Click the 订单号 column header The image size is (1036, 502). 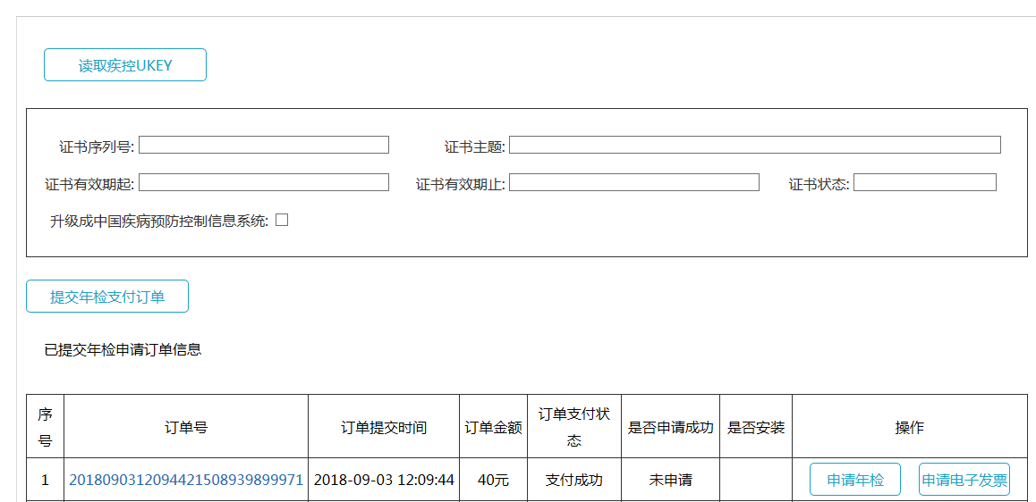tap(186, 427)
